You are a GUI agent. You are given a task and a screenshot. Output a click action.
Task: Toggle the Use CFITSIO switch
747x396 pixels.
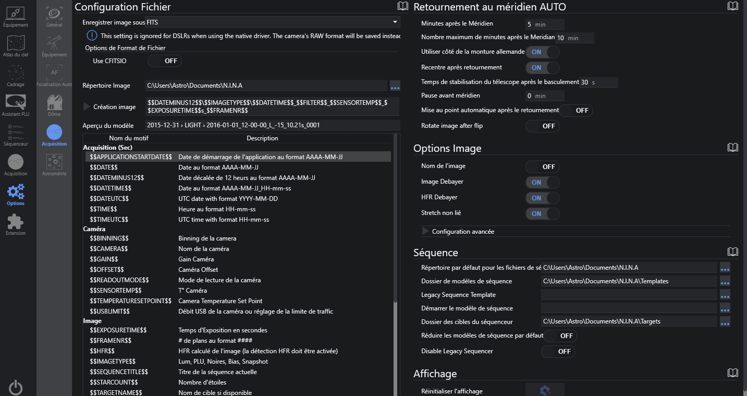(164, 61)
